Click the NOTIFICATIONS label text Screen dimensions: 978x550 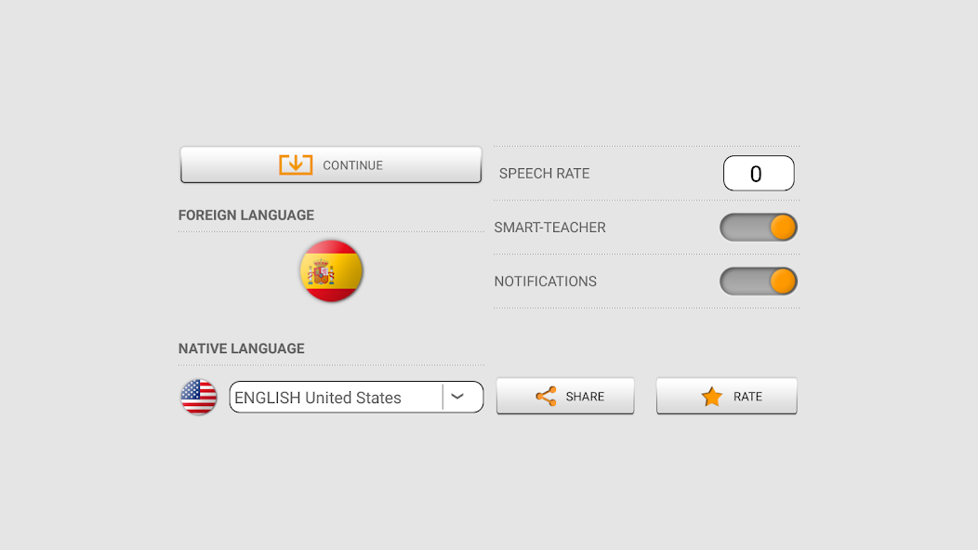[545, 282]
